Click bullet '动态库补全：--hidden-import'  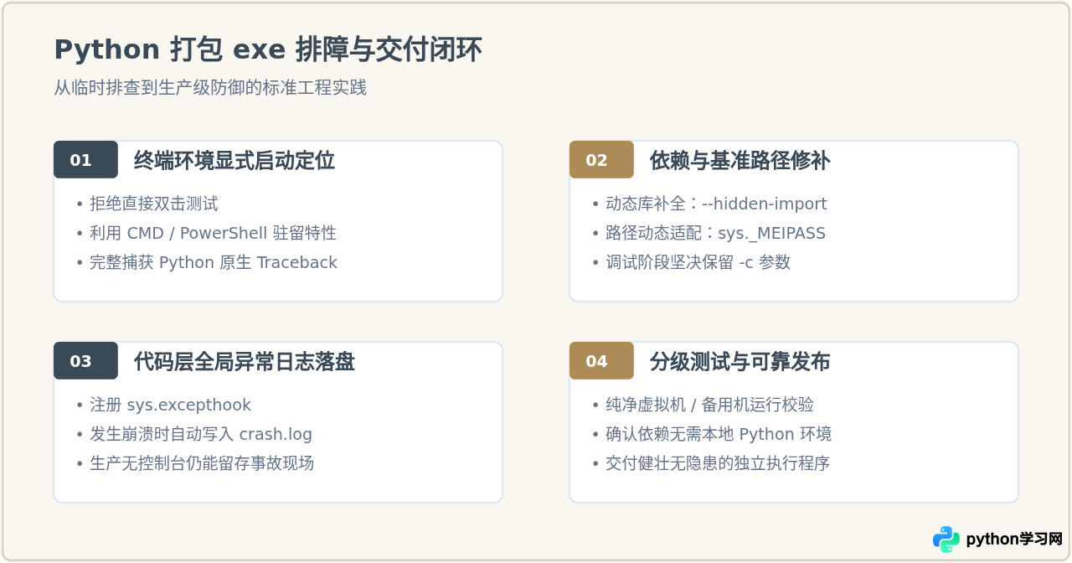pyautogui.click(x=716, y=204)
